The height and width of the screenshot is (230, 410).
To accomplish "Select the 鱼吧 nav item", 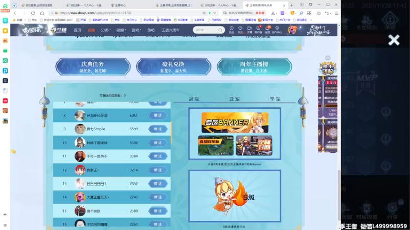I will (151, 30).
